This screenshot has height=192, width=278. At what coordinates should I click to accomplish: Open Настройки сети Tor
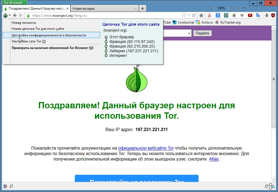tap(29, 41)
